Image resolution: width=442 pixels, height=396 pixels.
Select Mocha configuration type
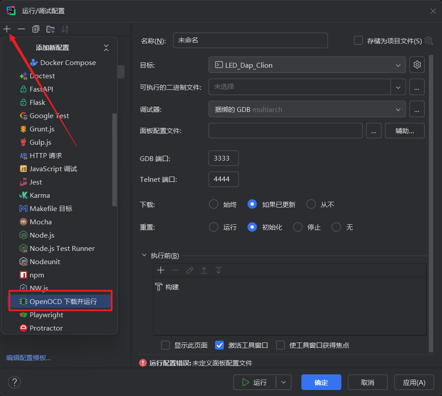pyautogui.click(x=36, y=222)
